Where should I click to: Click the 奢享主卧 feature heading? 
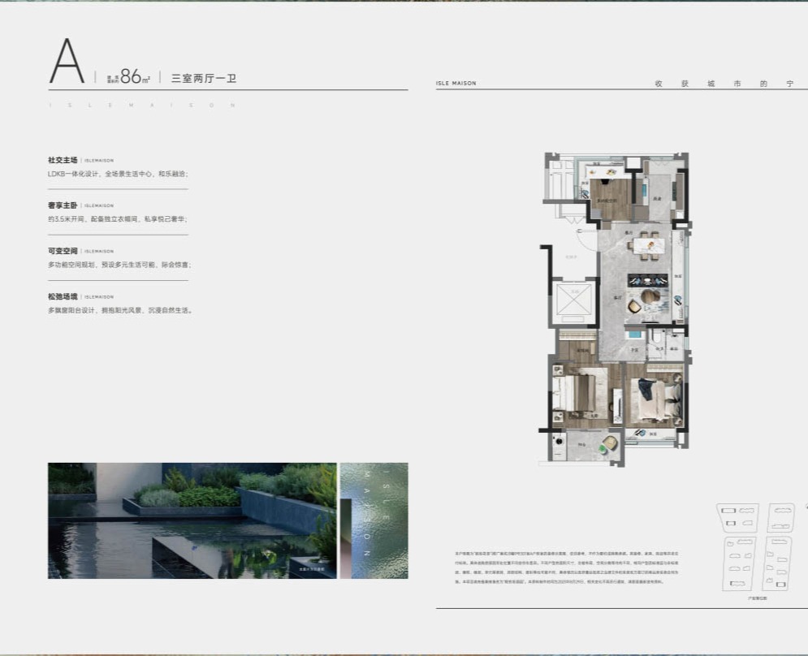click(x=63, y=205)
